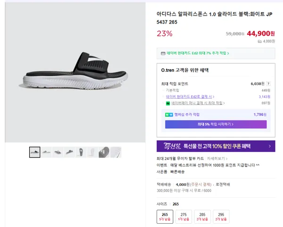
Task: Click the N+ membership badge icon
Action: click(169, 114)
